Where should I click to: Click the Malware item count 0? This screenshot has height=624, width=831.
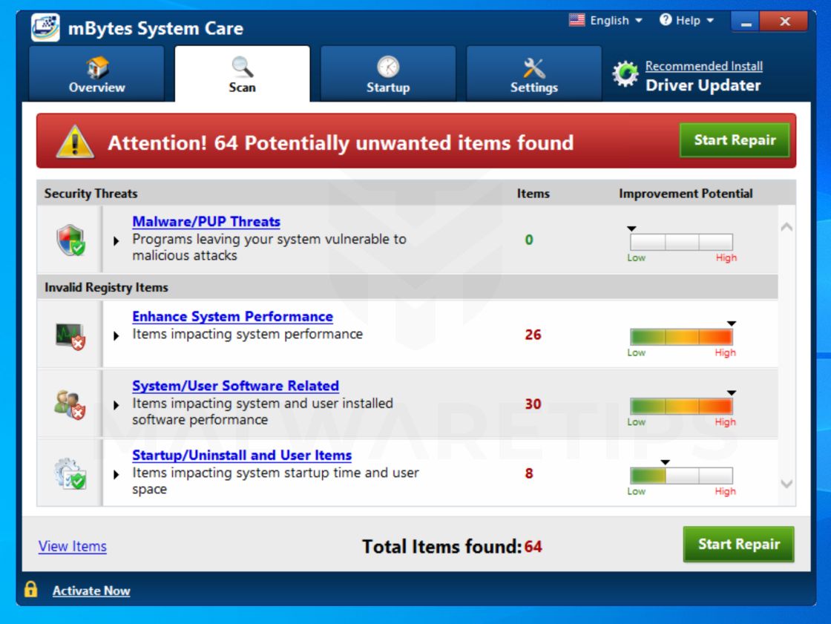coord(529,240)
